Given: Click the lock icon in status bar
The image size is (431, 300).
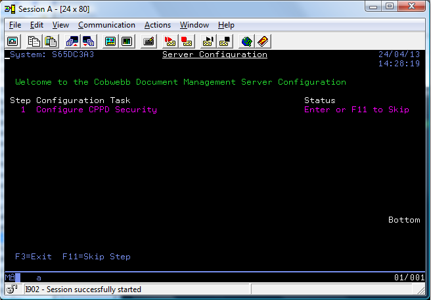Looking at the screenshot, I should click(x=12, y=289).
